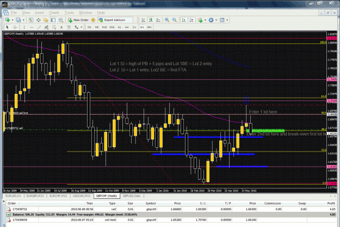Select the Trendline drawing tool
Screen dimensions: 340x227
pos(39,27)
